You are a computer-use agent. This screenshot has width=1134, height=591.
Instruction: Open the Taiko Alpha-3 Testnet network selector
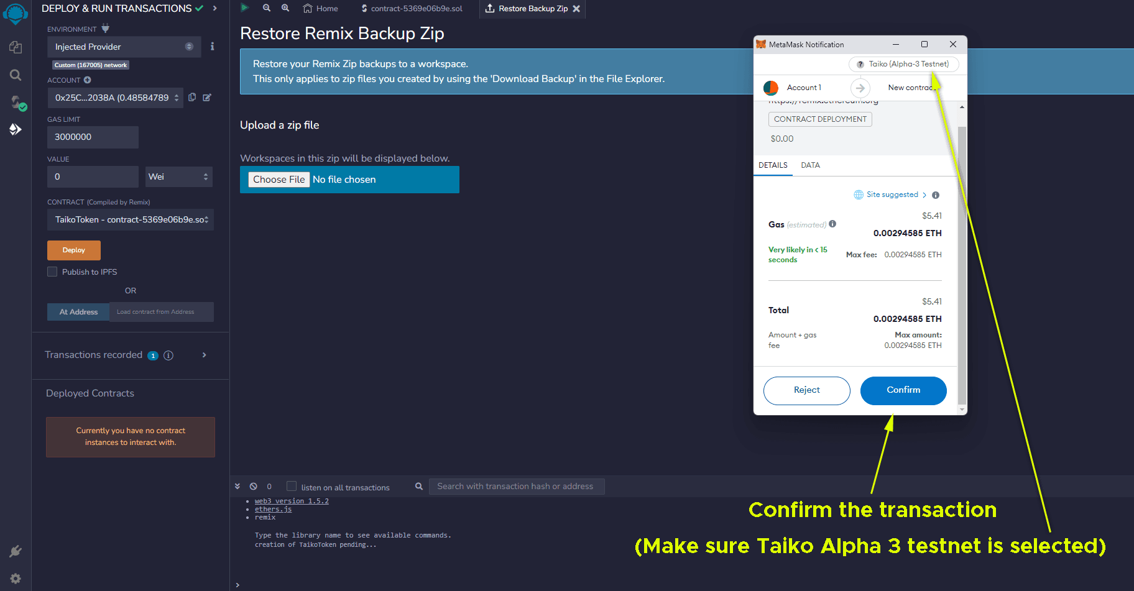tap(903, 64)
